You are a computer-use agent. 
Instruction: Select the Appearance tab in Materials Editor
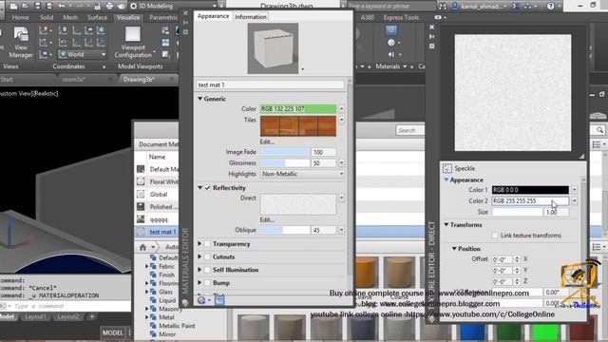coord(213,16)
